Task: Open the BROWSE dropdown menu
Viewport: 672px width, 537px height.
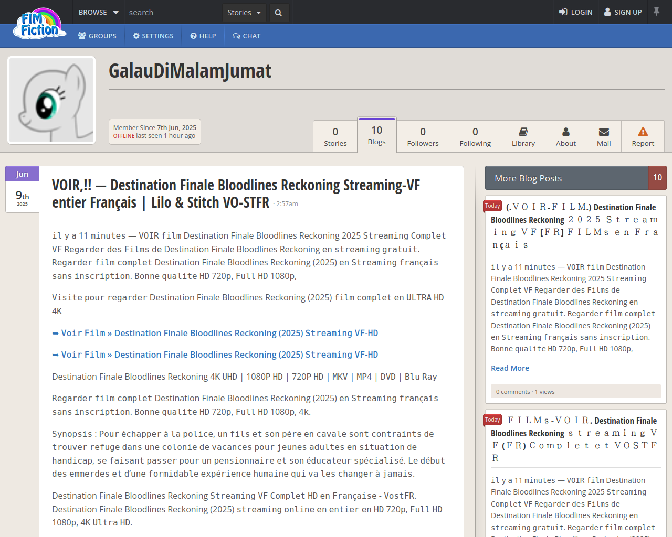Action: tap(98, 12)
